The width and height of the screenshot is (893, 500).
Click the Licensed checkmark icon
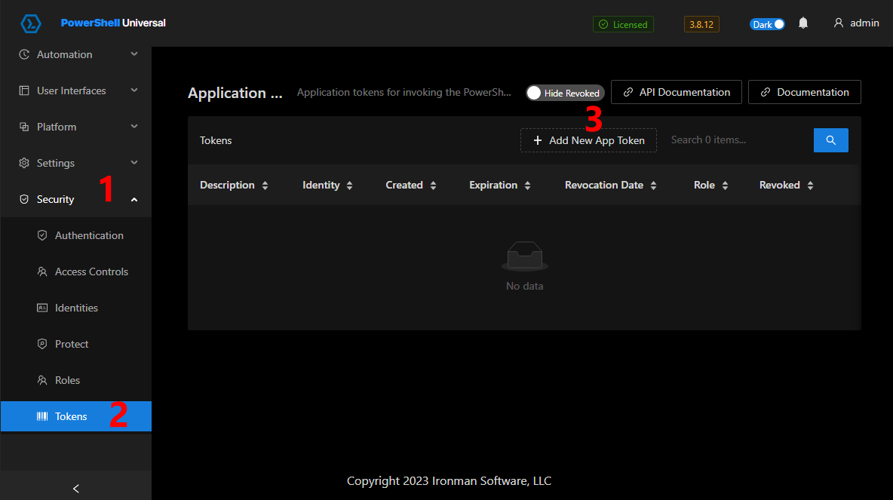[x=603, y=24]
